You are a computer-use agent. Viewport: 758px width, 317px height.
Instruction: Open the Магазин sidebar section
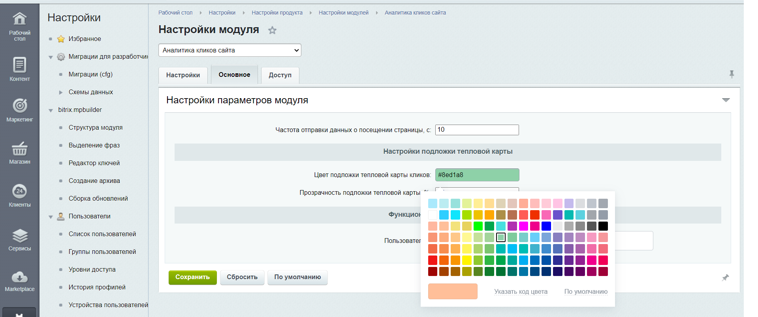click(x=19, y=153)
